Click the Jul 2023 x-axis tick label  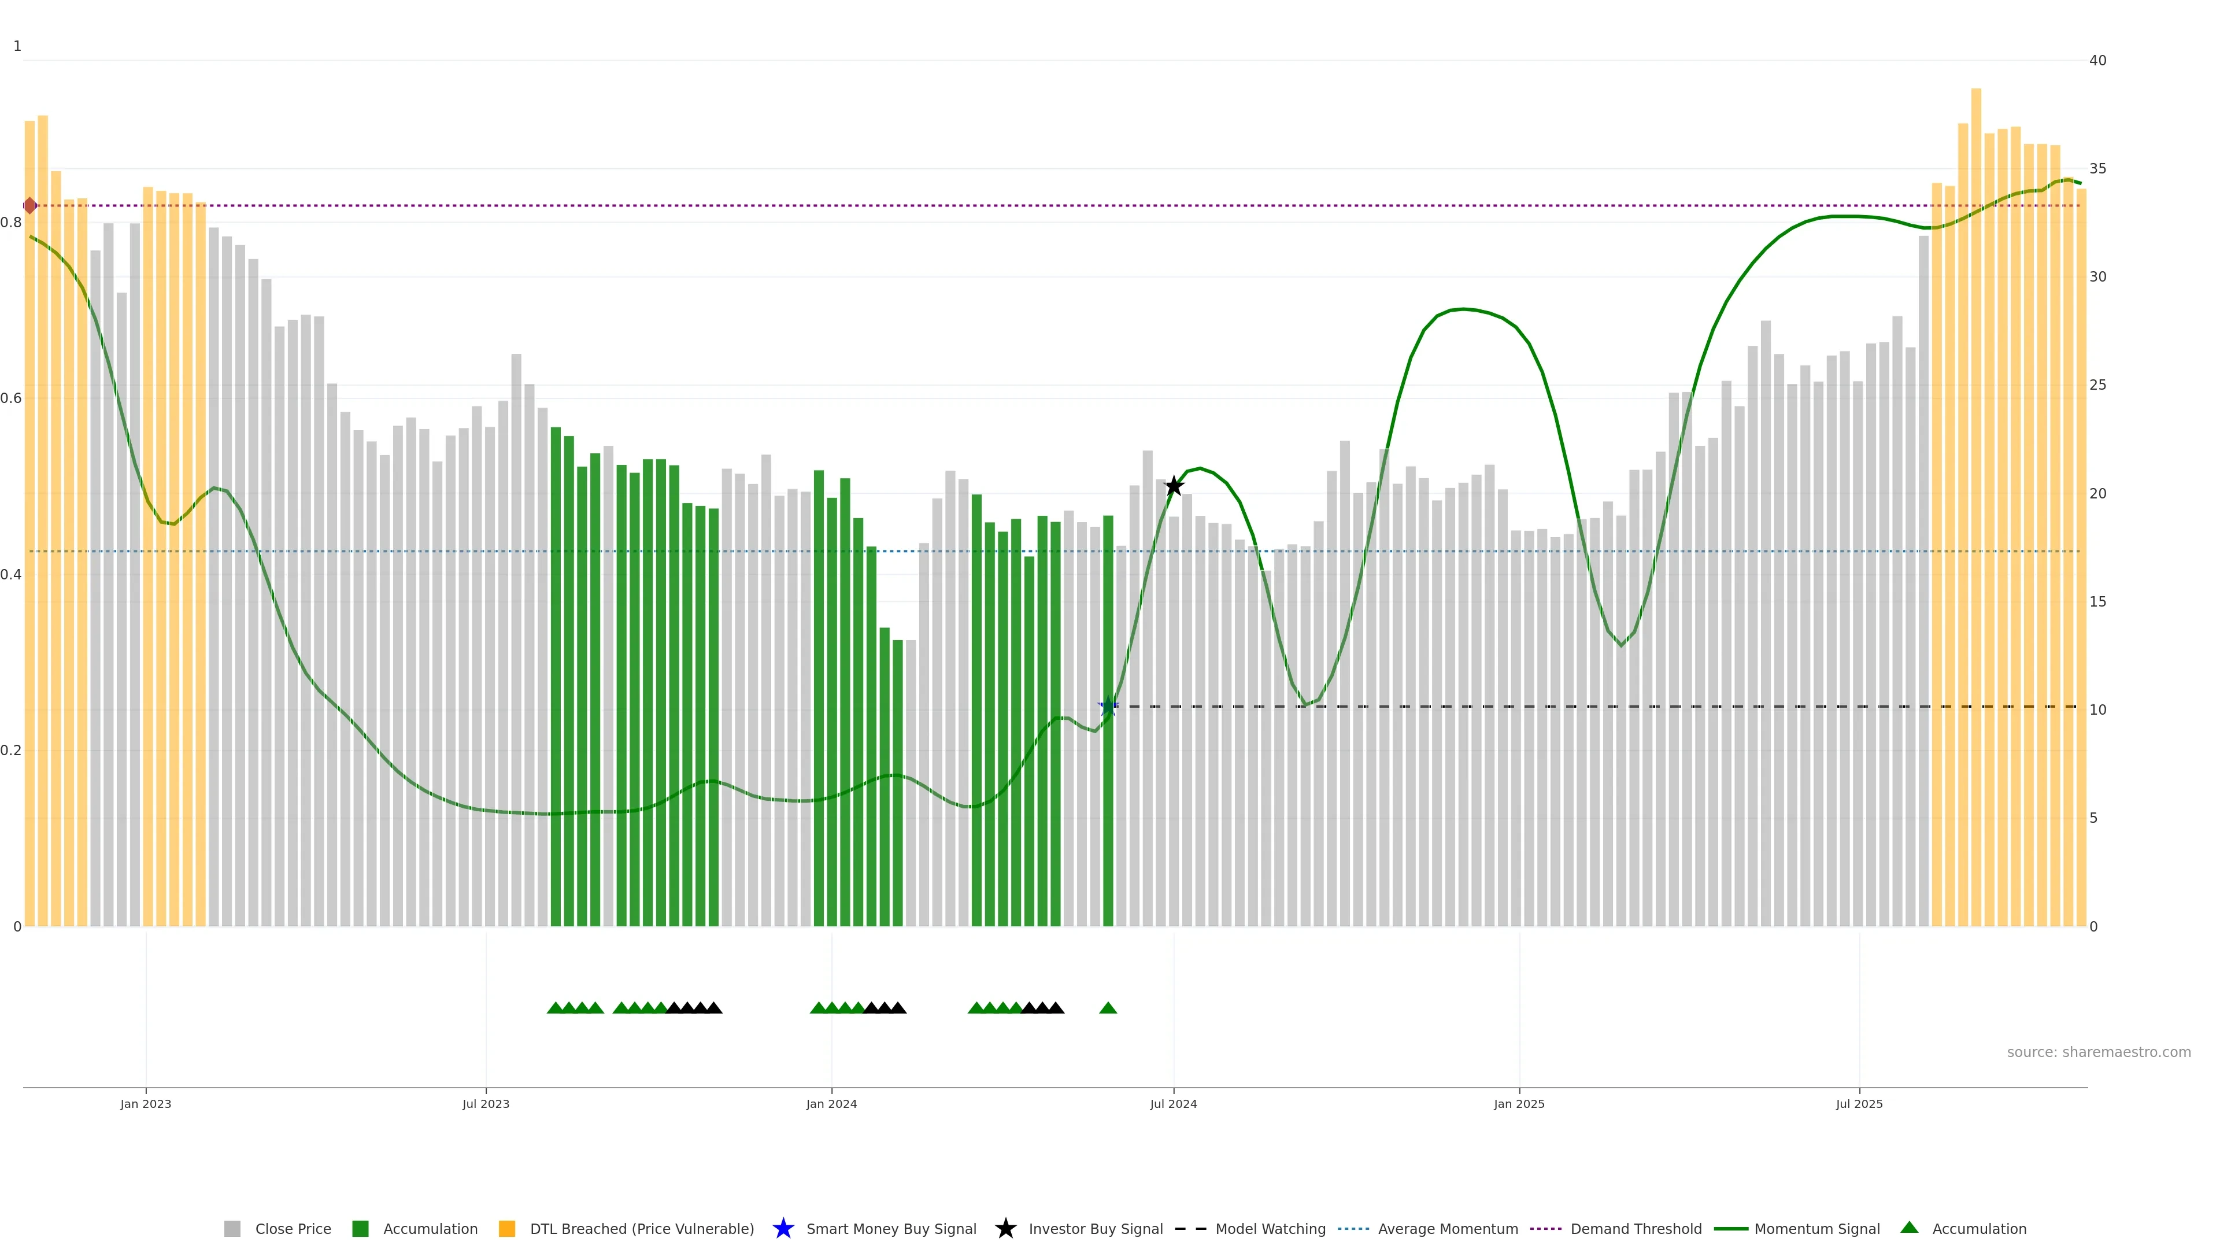[485, 1103]
